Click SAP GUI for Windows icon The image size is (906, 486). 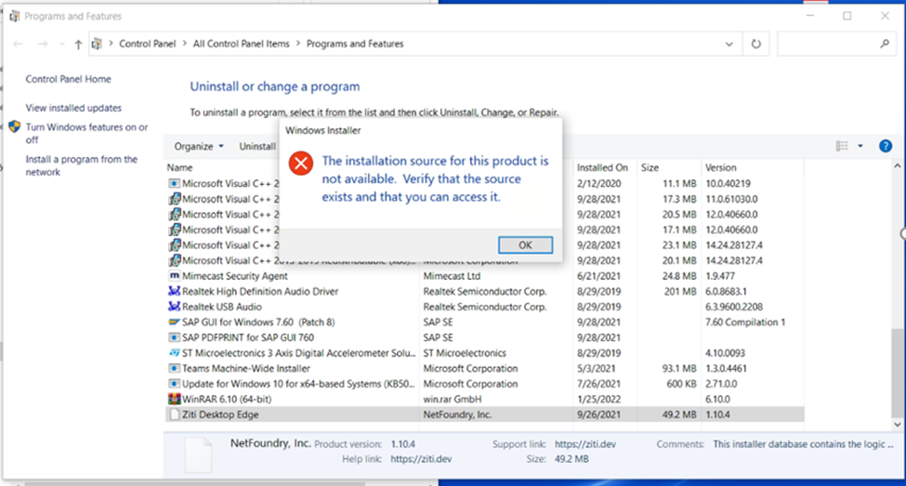(x=174, y=322)
